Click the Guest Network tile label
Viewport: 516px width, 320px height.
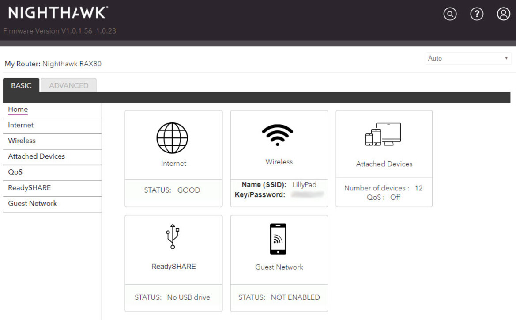click(x=279, y=267)
